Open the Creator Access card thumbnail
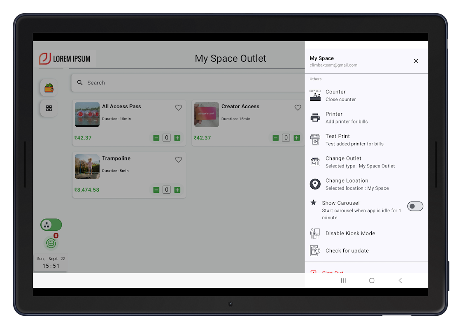The image size is (461, 329). (x=207, y=115)
